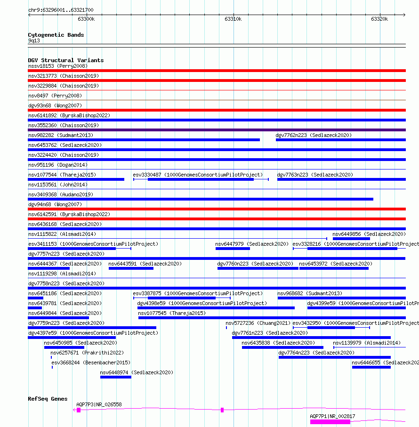Open nsv951196 (Dogan2014) variant label

58,165
